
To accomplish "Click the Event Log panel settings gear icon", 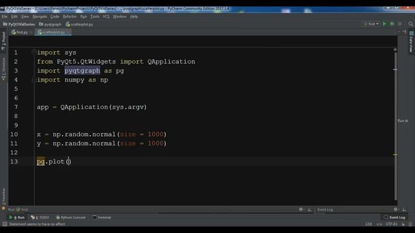I will coord(396,209).
